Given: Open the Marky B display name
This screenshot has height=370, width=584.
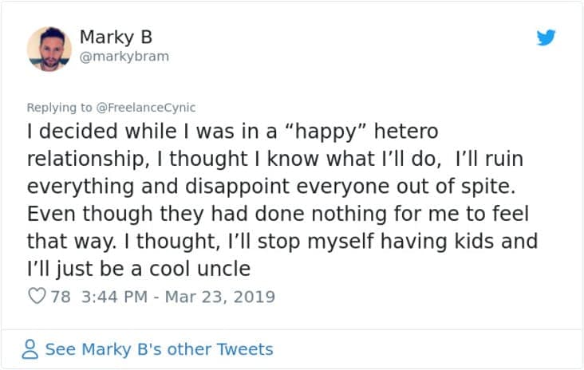Looking at the screenshot, I should click(116, 37).
